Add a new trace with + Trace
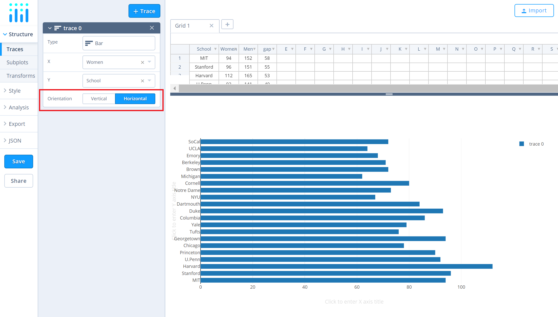The height and width of the screenshot is (317, 558). 144,11
